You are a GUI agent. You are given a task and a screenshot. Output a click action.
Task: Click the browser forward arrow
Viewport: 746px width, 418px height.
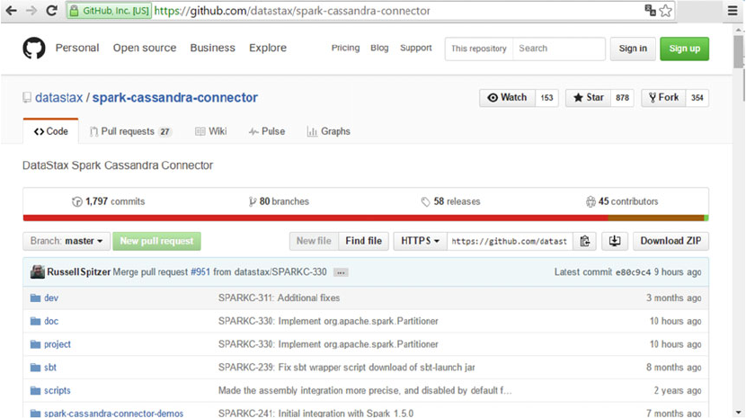pos(31,11)
